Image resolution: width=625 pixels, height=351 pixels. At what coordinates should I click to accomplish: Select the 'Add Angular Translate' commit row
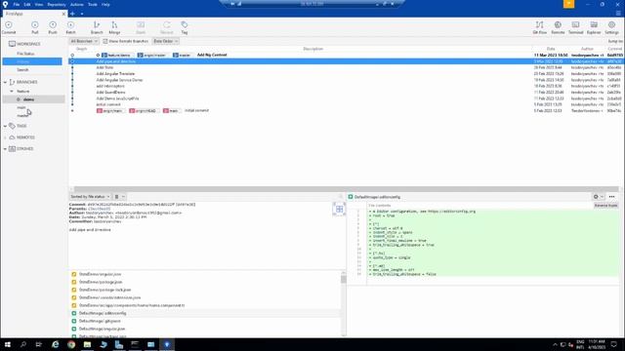[x=346, y=74]
